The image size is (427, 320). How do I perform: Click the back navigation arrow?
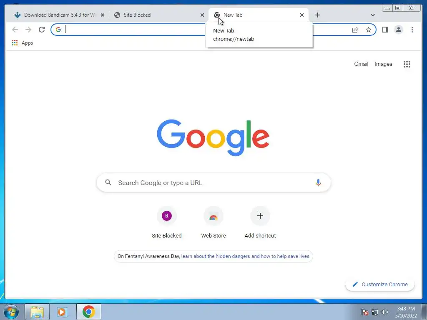click(15, 30)
